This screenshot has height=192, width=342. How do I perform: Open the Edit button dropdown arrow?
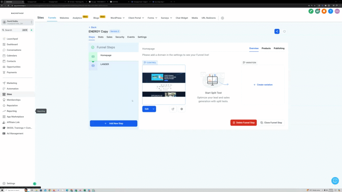(x=154, y=109)
